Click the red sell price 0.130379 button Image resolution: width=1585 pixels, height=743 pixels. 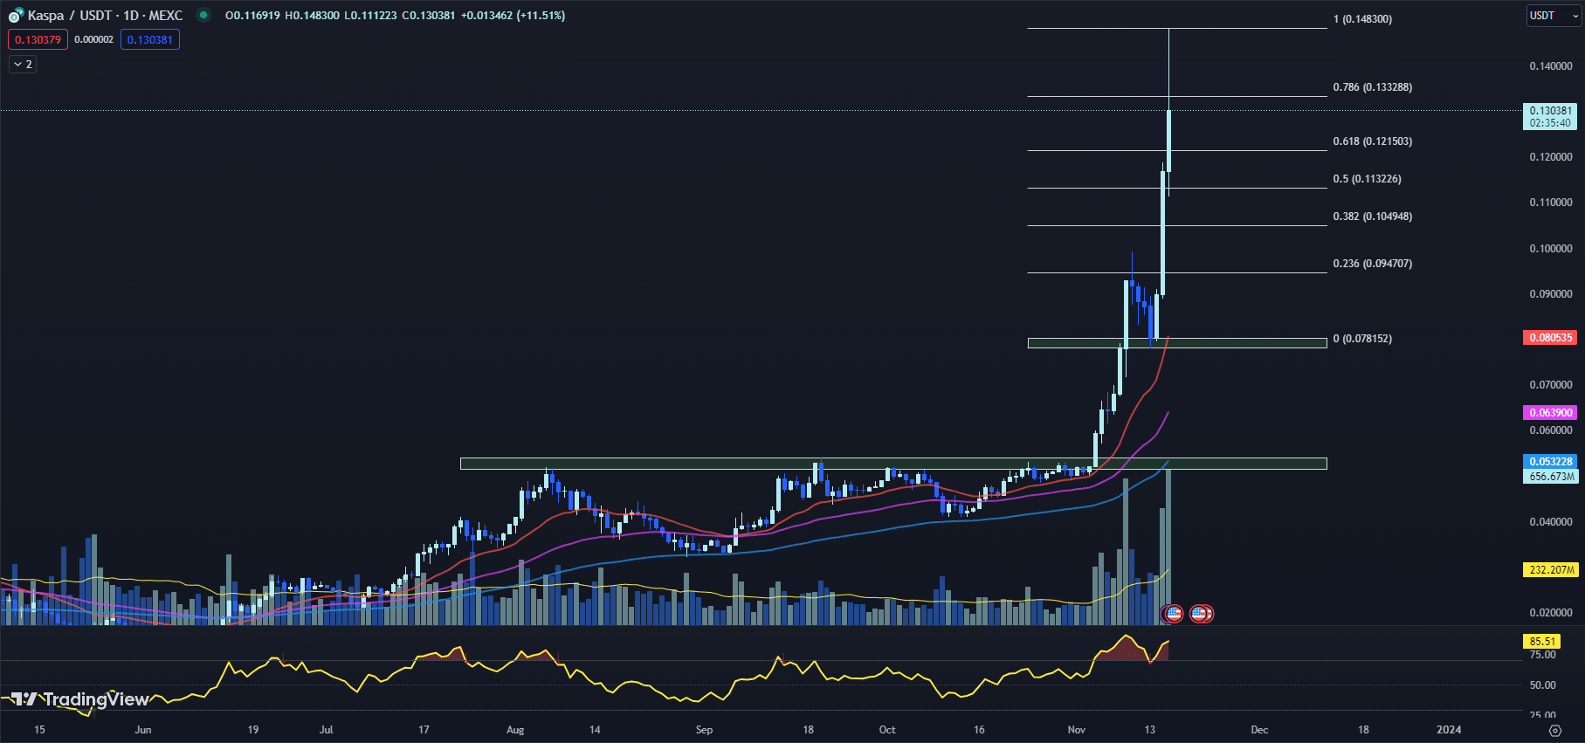[38, 39]
